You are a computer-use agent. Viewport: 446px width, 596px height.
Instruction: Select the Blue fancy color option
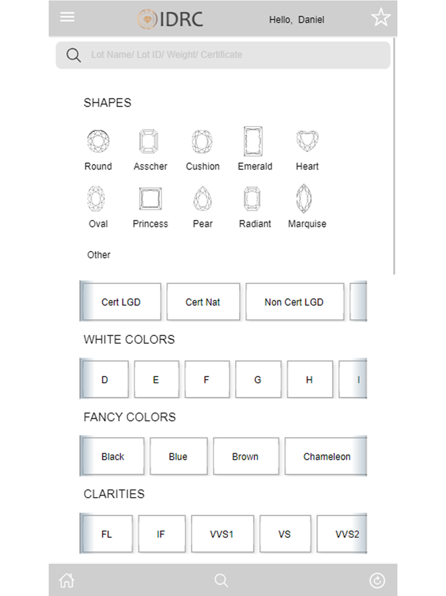[178, 456]
